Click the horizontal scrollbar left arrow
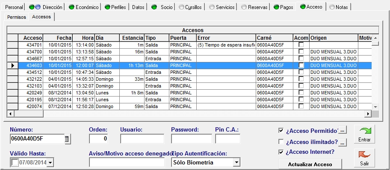The image size is (390, 170). pos(10,114)
